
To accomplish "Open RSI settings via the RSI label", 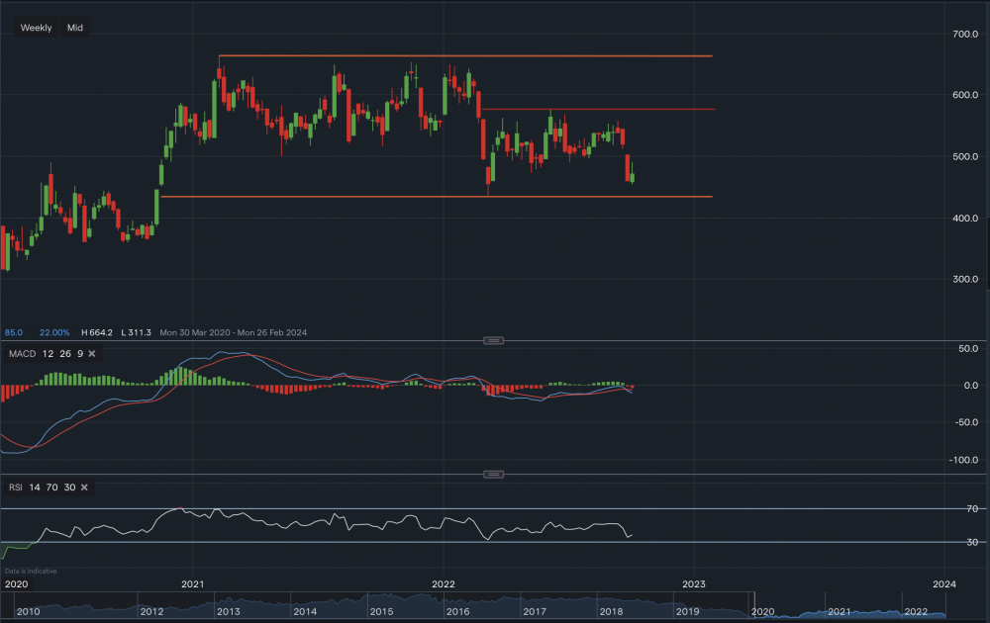I will click(x=16, y=487).
